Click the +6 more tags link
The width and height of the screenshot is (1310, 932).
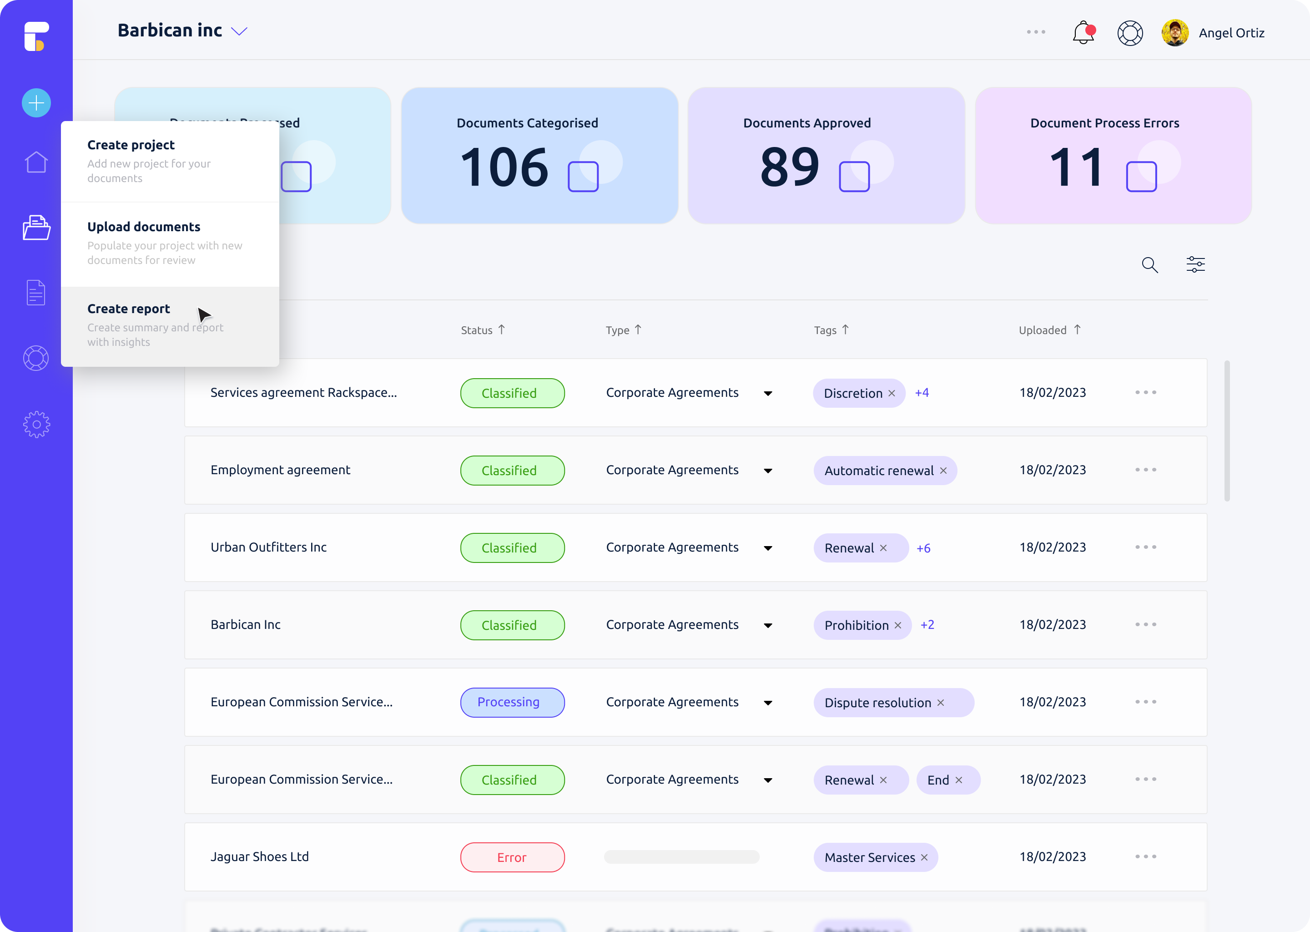click(923, 548)
